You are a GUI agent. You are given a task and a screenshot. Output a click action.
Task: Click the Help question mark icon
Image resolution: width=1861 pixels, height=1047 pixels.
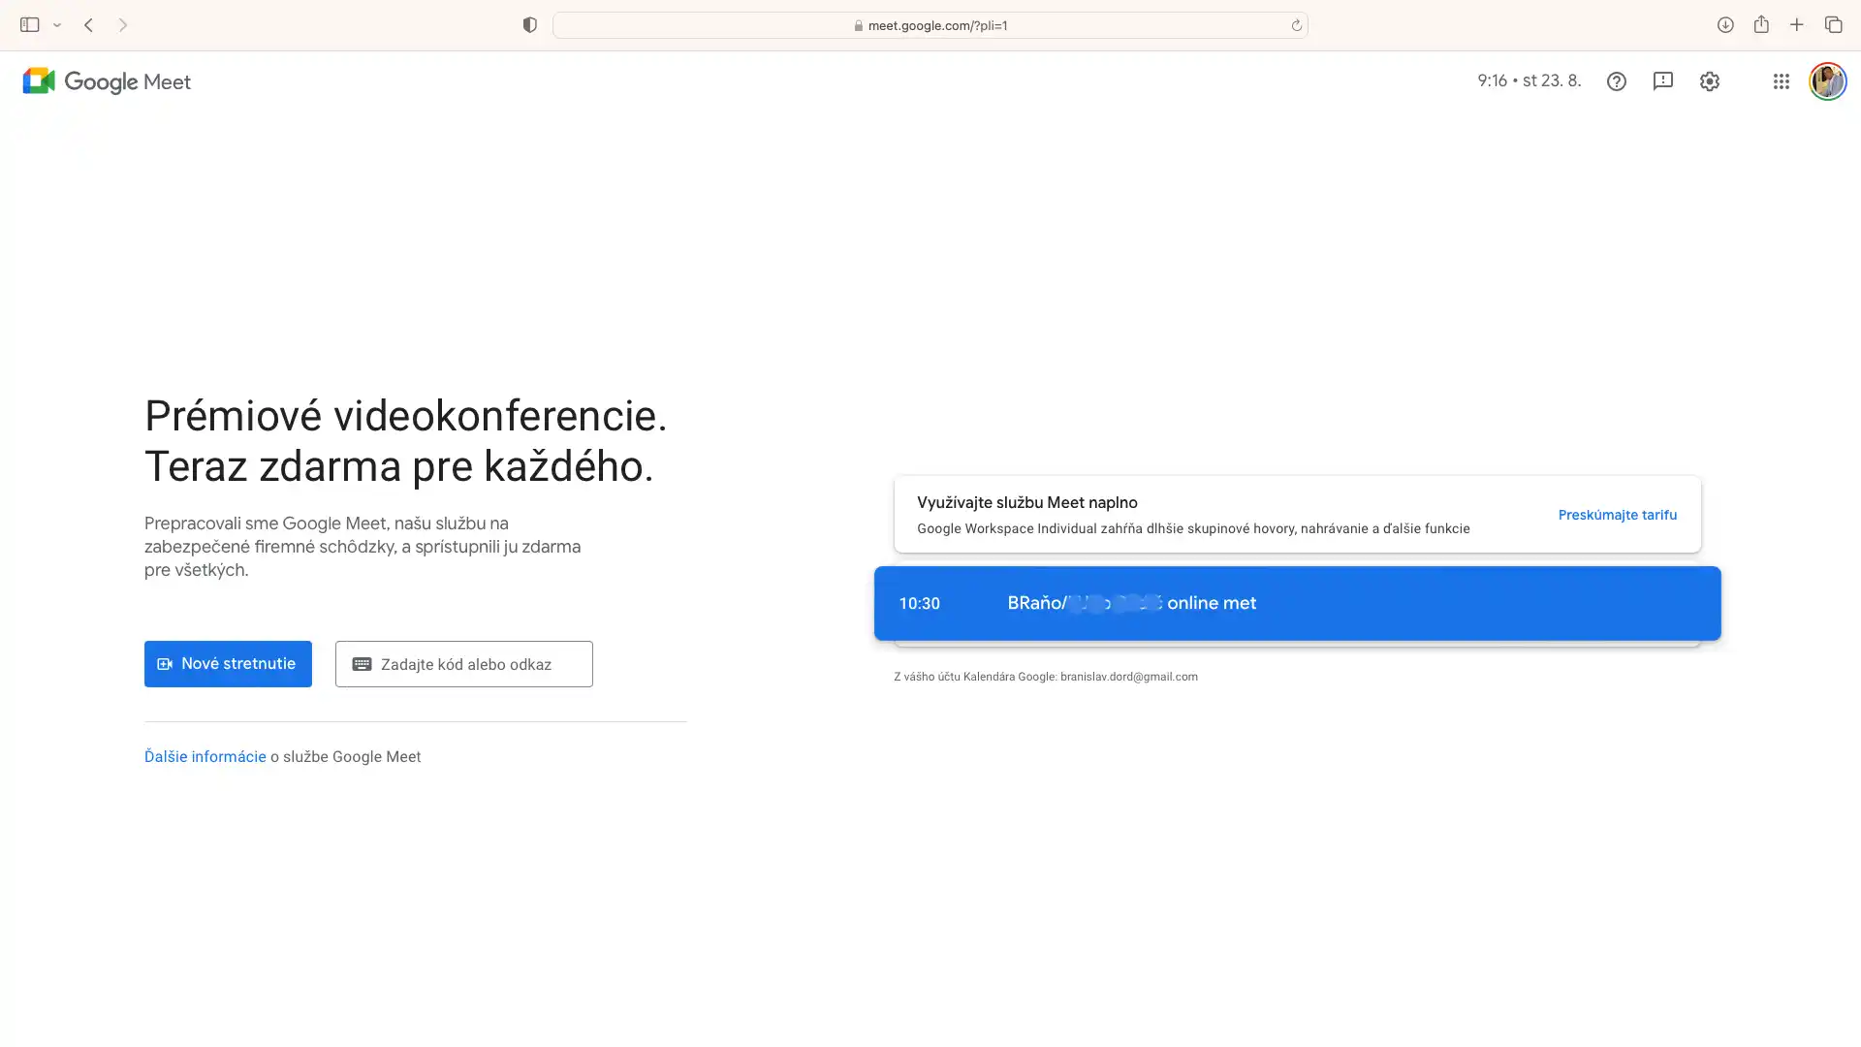(1617, 81)
